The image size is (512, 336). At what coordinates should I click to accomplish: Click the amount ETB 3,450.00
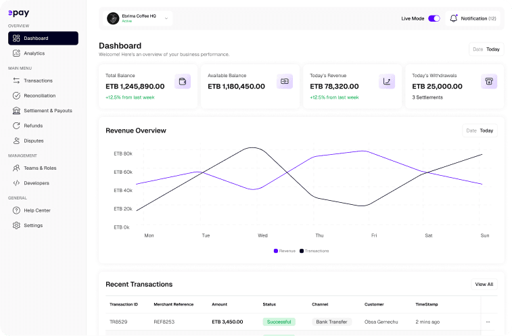click(x=227, y=322)
